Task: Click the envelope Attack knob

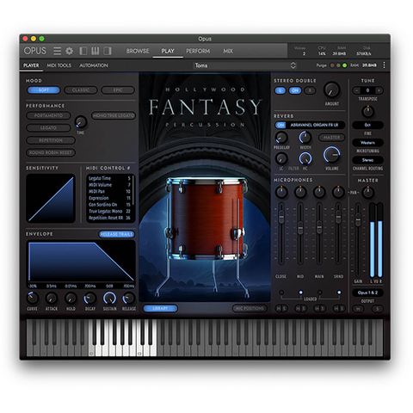Action: (x=52, y=299)
